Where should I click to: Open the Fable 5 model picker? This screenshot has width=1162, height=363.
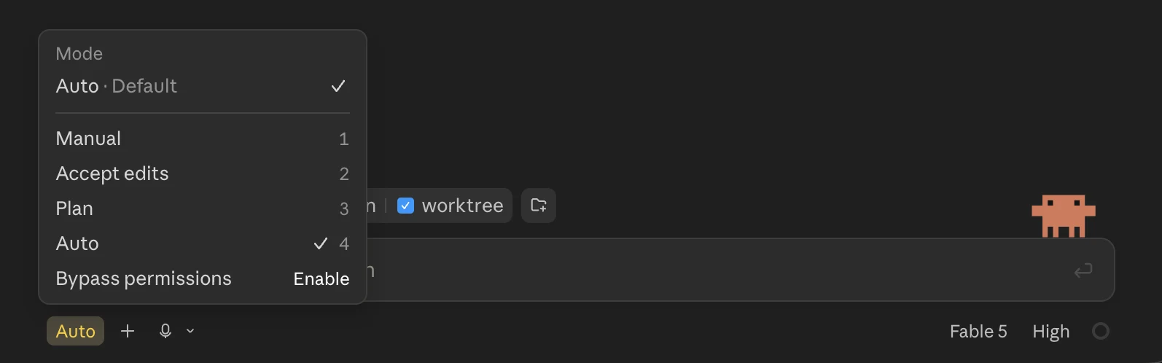[978, 332]
